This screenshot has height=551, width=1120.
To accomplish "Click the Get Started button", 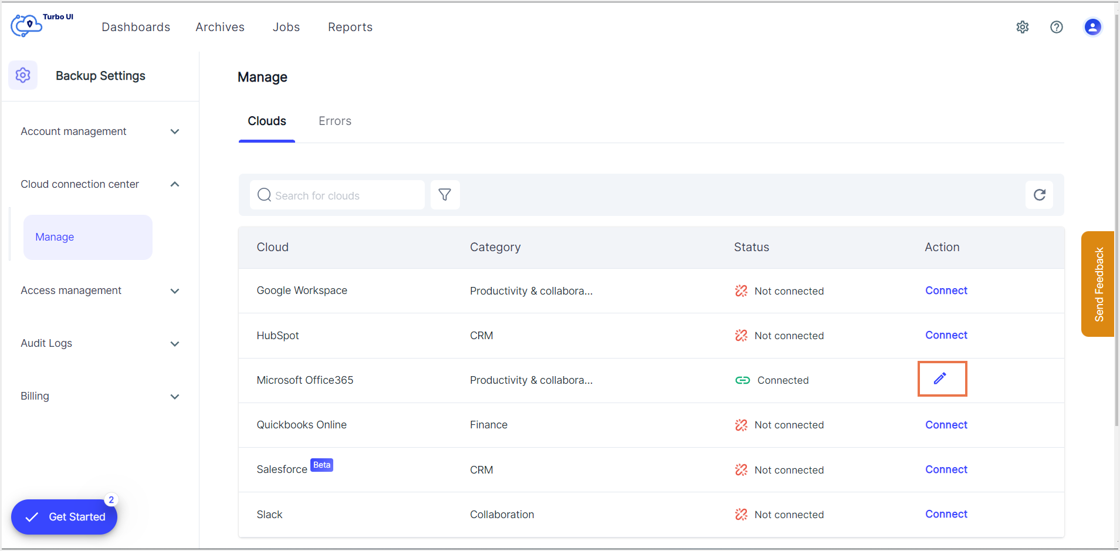I will (x=65, y=516).
